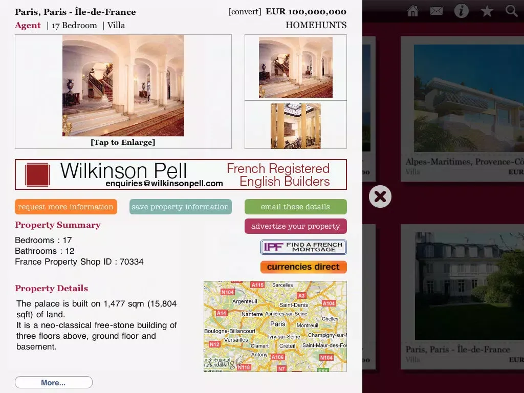This screenshot has height=393, width=524.
Task: Tap the home icon in top bar
Action: tap(413, 11)
